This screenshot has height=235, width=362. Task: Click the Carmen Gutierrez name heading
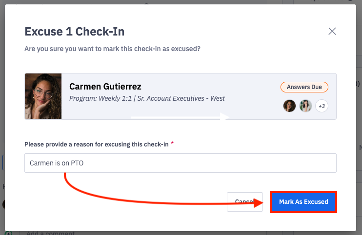pyautogui.click(x=105, y=87)
